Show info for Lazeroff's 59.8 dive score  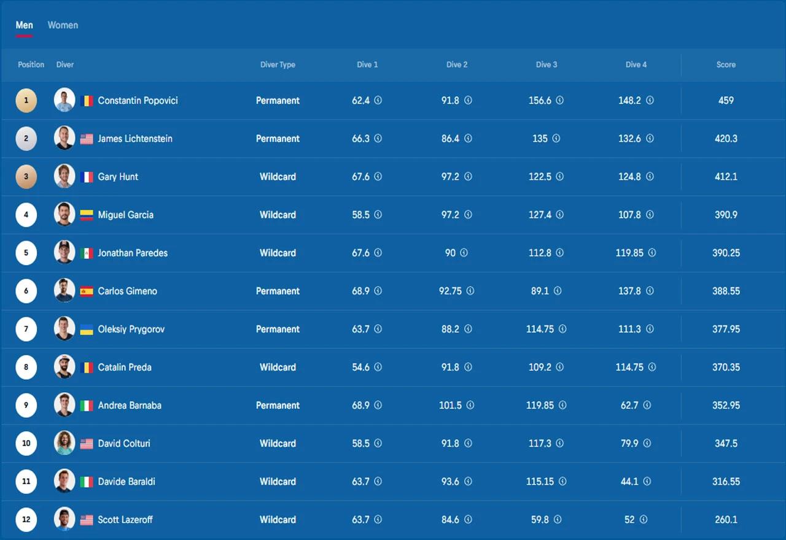[558, 520]
